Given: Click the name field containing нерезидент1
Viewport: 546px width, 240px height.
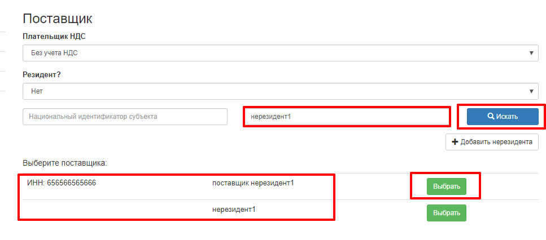Looking at the screenshot, I should (x=346, y=117).
